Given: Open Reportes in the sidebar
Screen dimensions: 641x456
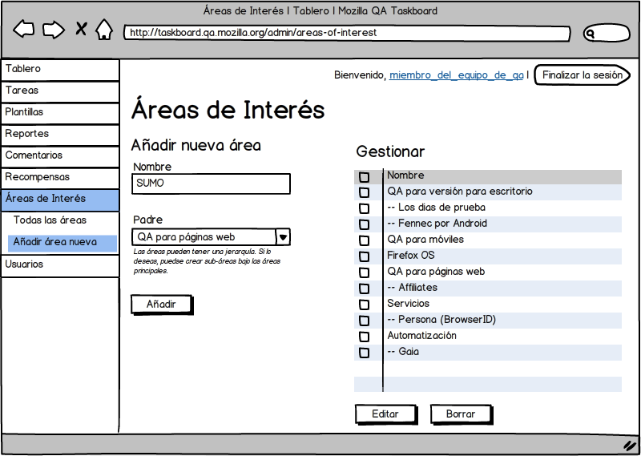Looking at the screenshot, I should pyautogui.click(x=60, y=135).
